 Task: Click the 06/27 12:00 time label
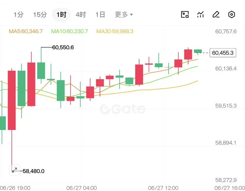(x=163, y=188)
